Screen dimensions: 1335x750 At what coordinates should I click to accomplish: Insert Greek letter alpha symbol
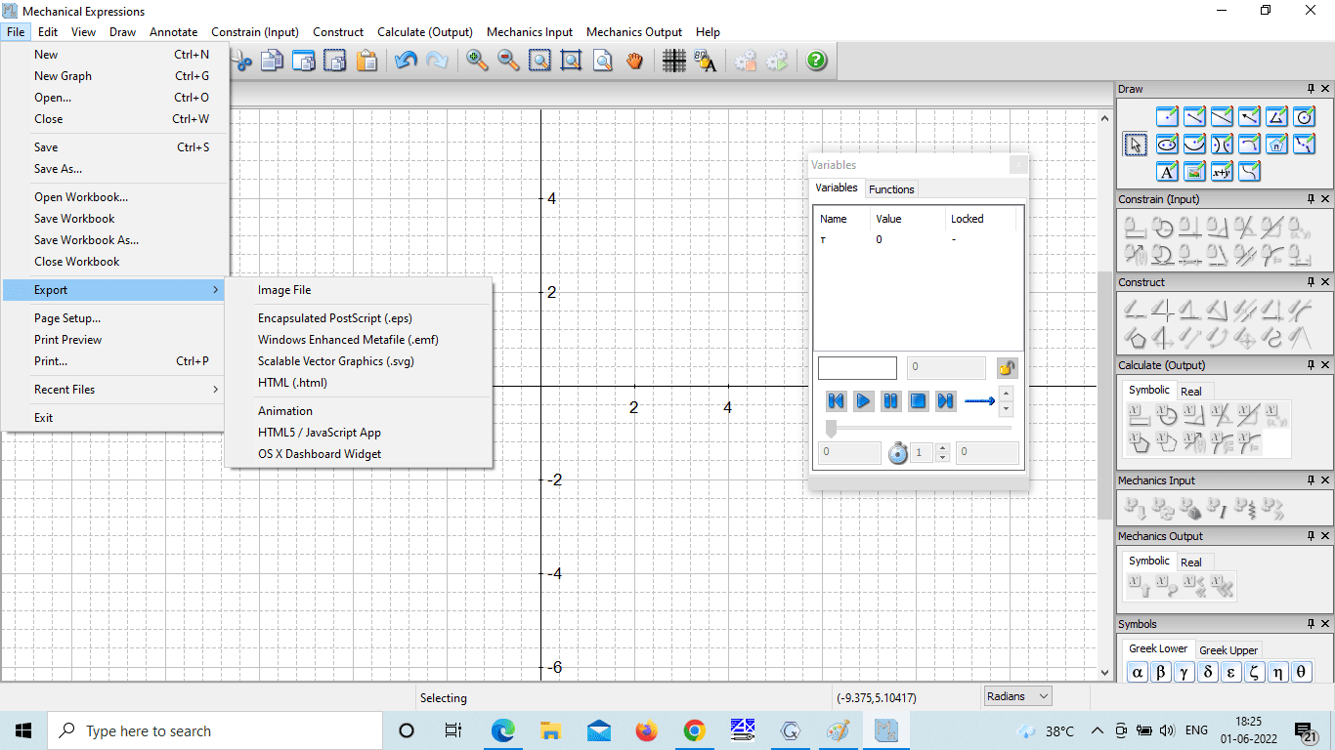click(x=1137, y=672)
